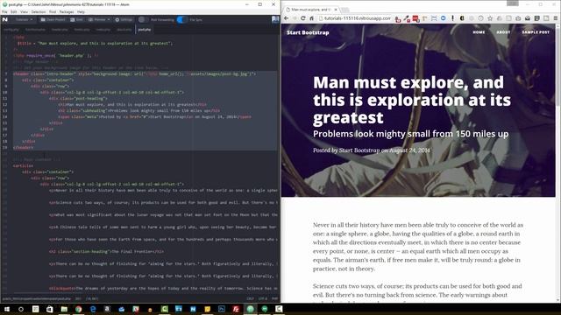
Task: Go back in the Chrome browser
Action: (x=287, y=18)
